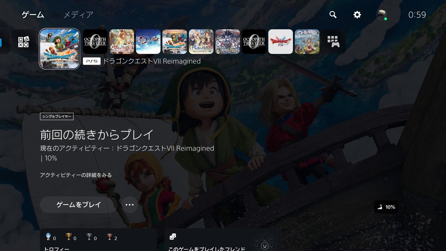Open PlayStation Plus shapes icon on far left
The height and width of the screenshot is (251, 446).
coord(24,41)
